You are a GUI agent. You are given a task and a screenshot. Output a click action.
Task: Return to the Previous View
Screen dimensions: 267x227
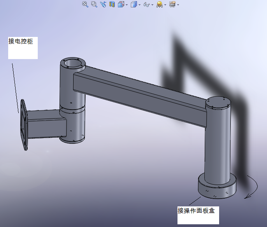tap(103, 4)
